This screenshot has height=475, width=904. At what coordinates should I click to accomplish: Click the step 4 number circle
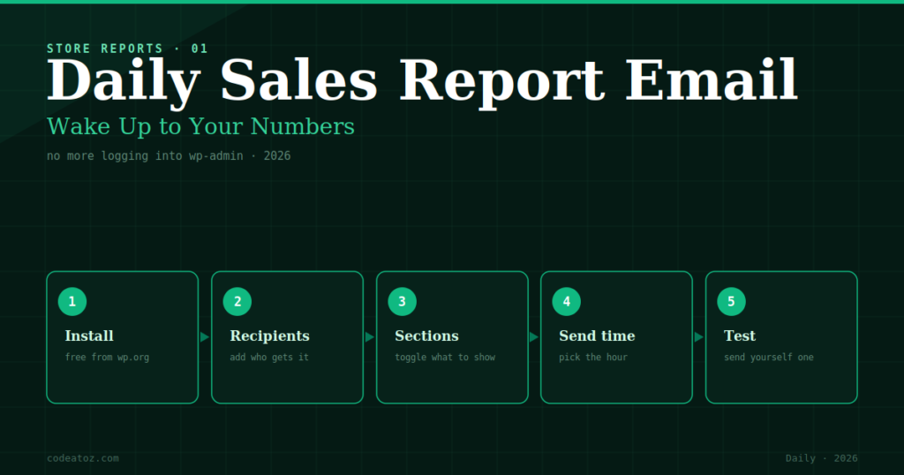pos(566,301)
